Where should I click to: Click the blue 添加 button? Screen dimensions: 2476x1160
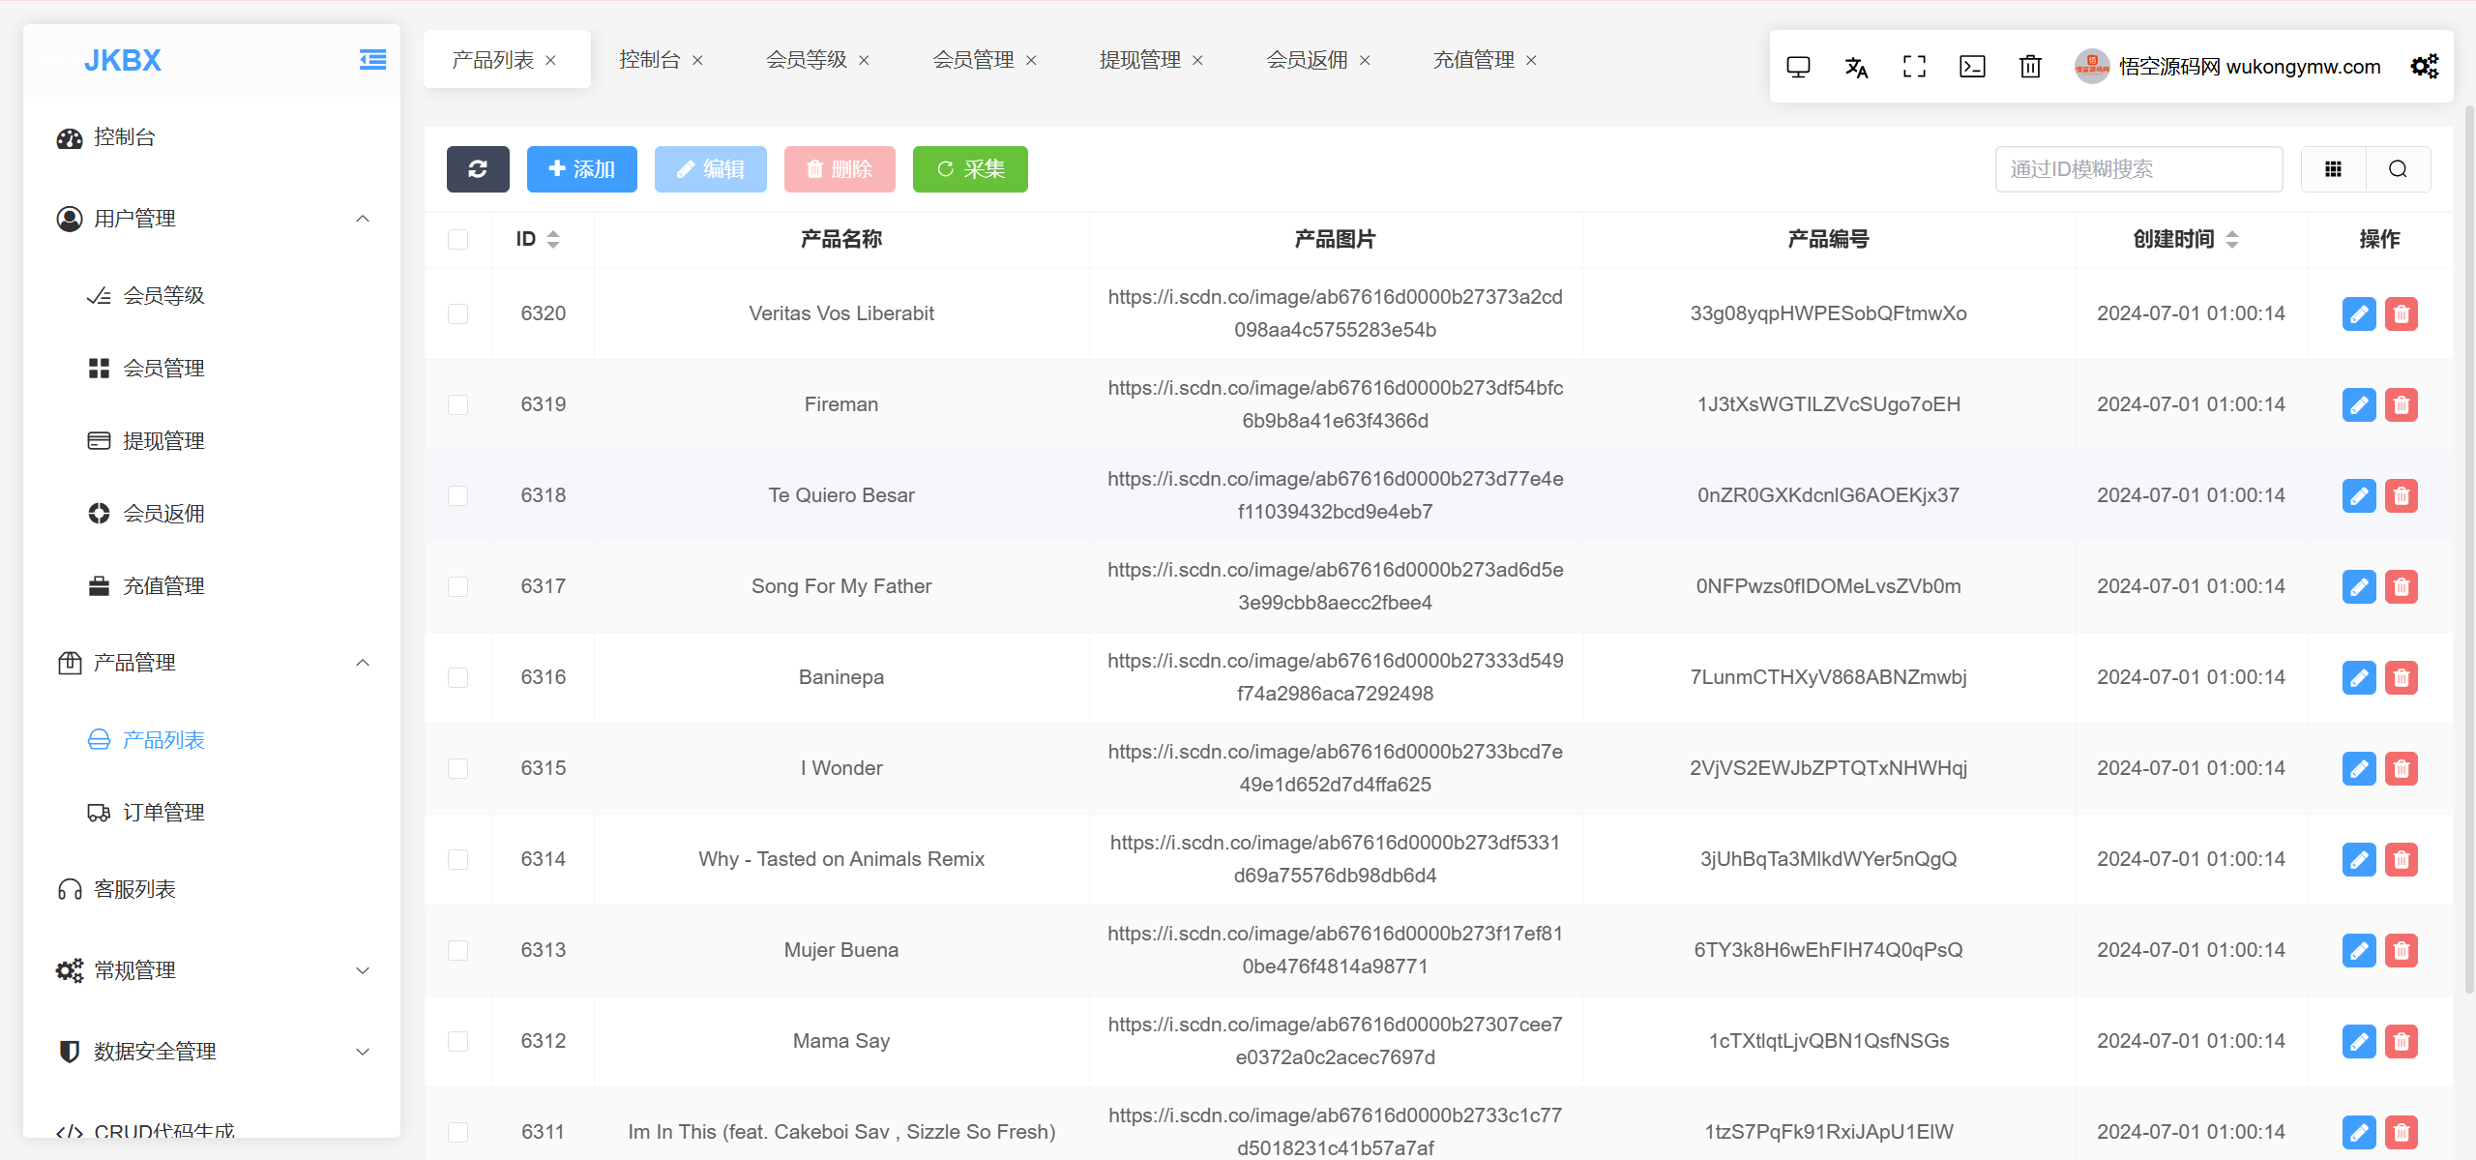point(581,169)
